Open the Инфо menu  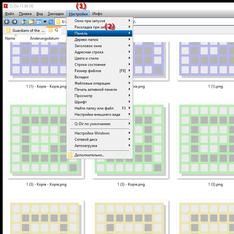[97, 14]
